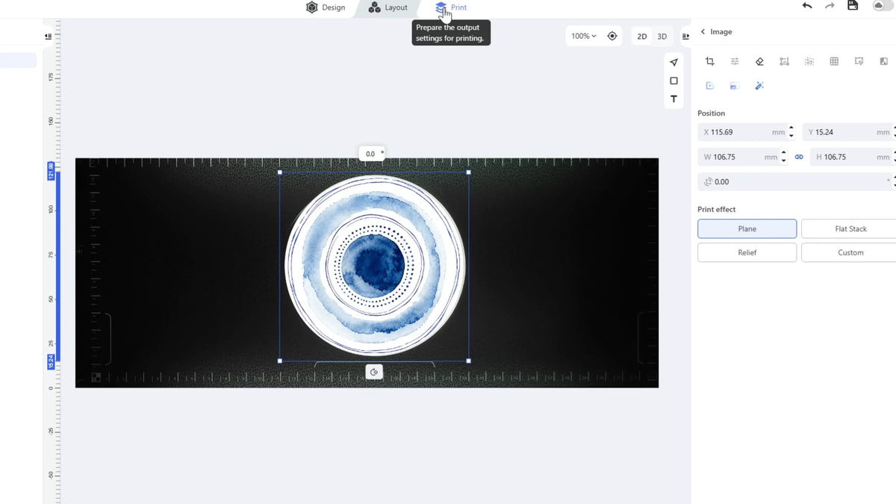Image resolution: width=896 pixels, height=504 pixels.
Task: Click the Y position field 15.24
Action: (x=847, y=132)
